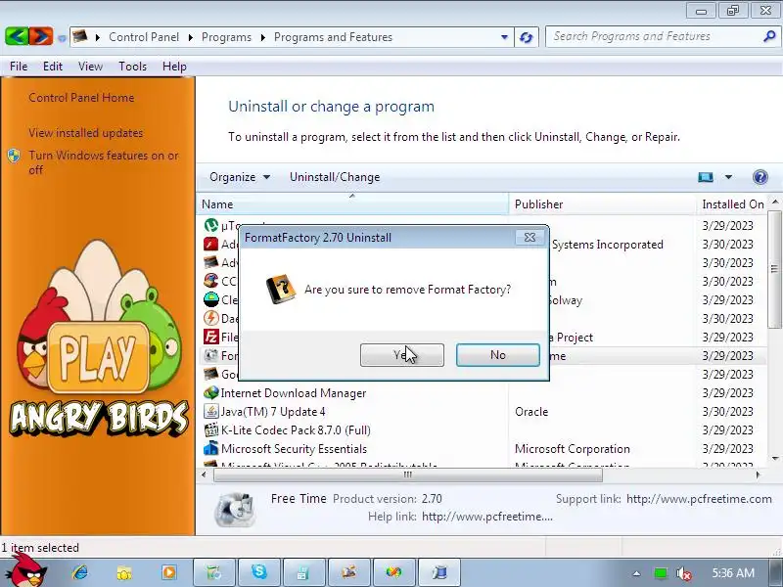
Task: Open Skype from the taskbar
Action: coord(258,572)
